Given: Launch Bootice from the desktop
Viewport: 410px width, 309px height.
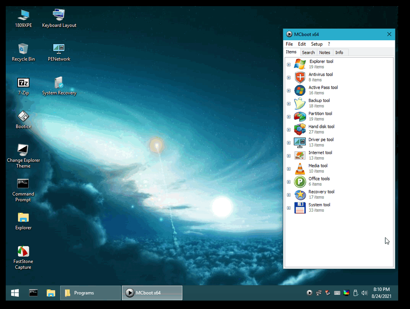Looking at the screenshot, I should (23, 120).
